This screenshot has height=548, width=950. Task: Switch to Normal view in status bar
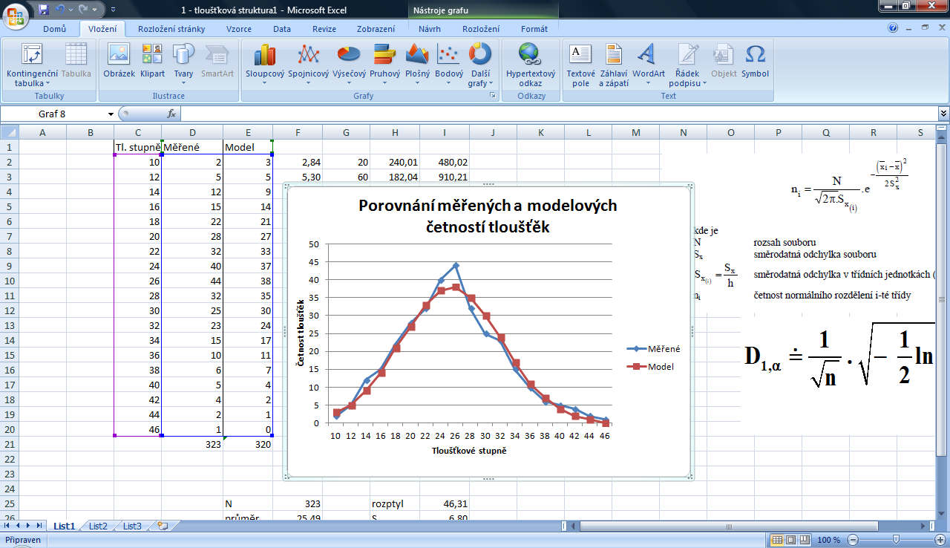[777, 540]
